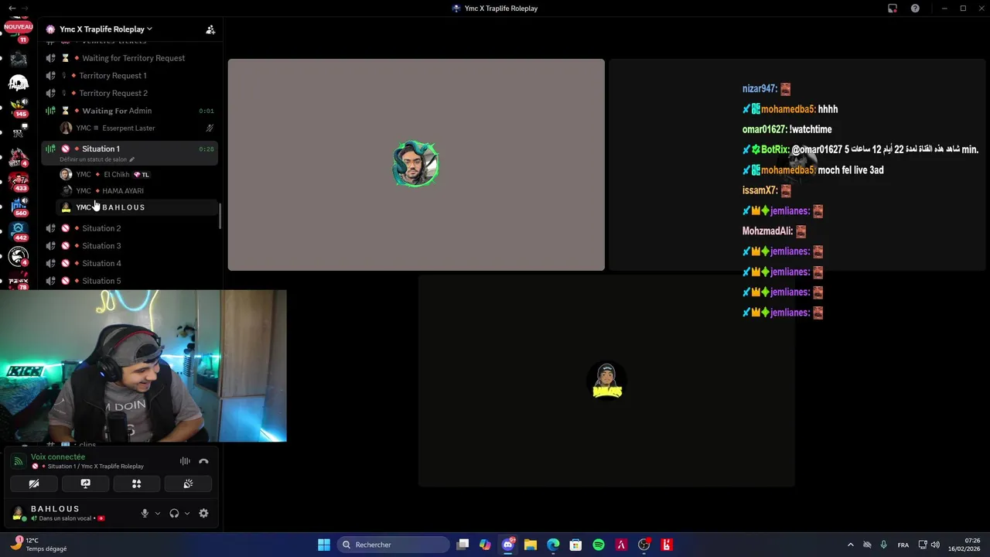The image size is (990, 557).
Task: Open Task View on the taskbar
Action: pyautogui.click(x=463, y=545)
